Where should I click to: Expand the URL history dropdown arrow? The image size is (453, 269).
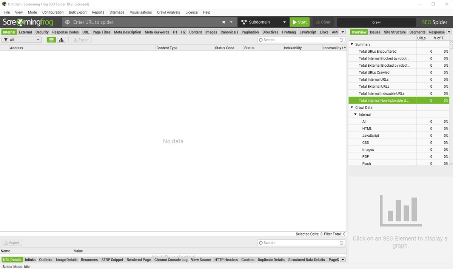(x=231, y=22)
